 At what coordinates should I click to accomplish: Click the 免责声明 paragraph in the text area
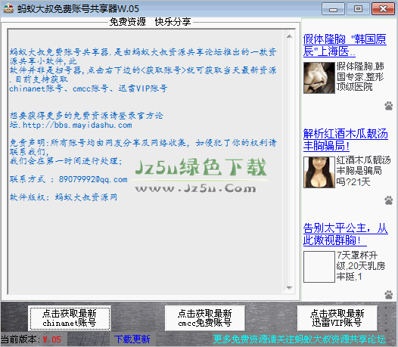[143, 152]
